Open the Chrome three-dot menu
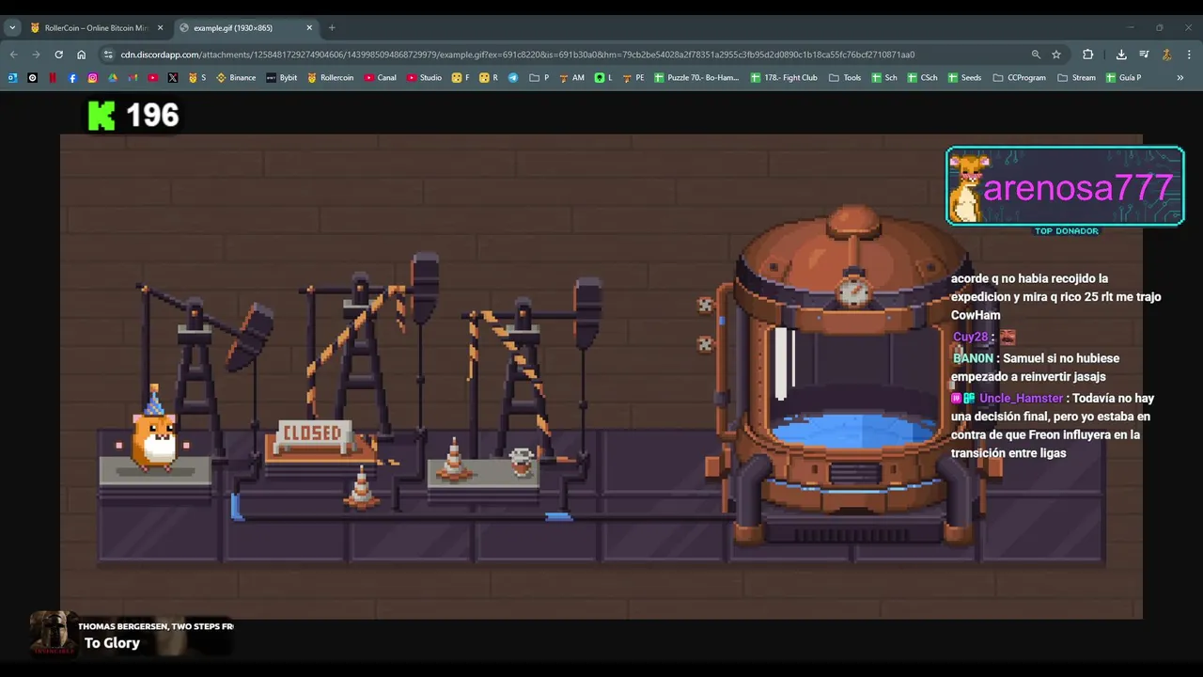This screenshot has width=1203, height=677. tap(1189, 55)
